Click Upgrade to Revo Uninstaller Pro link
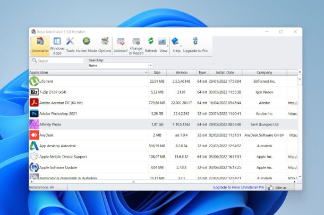 pyautogui.click(x=238, y=187)
